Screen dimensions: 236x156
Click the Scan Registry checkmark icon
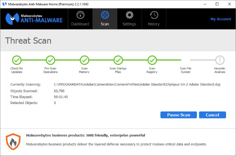(x=152, y=60)
